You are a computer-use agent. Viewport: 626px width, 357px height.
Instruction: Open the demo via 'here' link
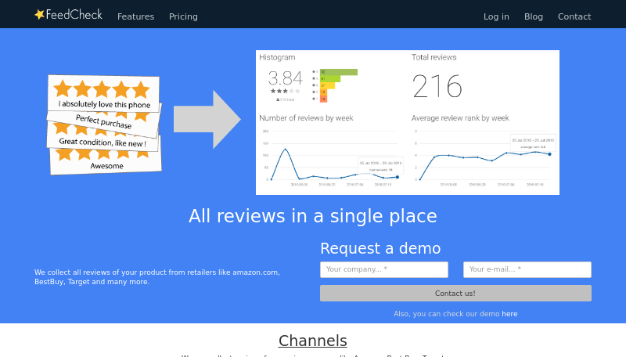pyautogui.click(x=509, y=314)
